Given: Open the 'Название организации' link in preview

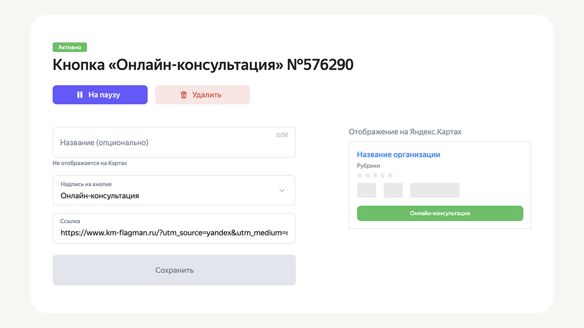Looking at the screenshot, I should tap(399, 155).
